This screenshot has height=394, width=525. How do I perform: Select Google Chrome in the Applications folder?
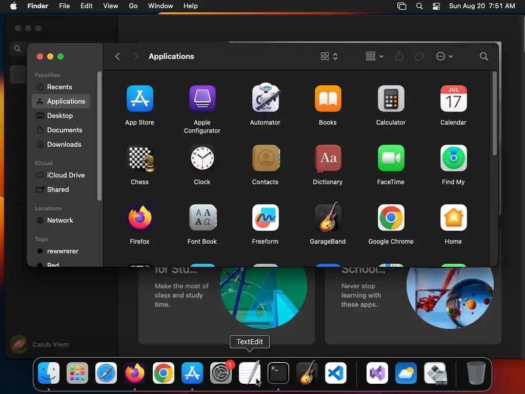tap(391, 218)
